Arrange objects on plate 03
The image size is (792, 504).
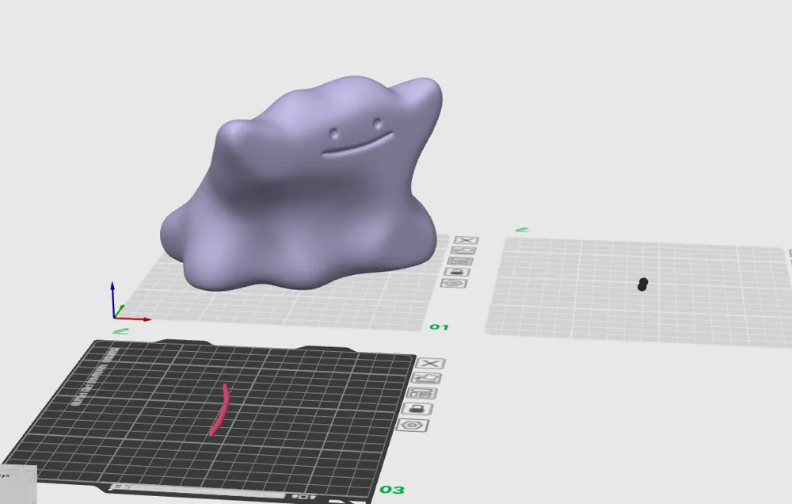point(422,393)
